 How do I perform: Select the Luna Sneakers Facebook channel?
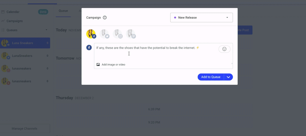click(x=25, y=43)
